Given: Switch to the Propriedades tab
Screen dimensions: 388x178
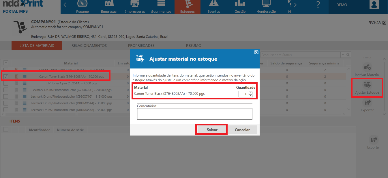Looking at the screenshot, I should [x=141, y=46].
